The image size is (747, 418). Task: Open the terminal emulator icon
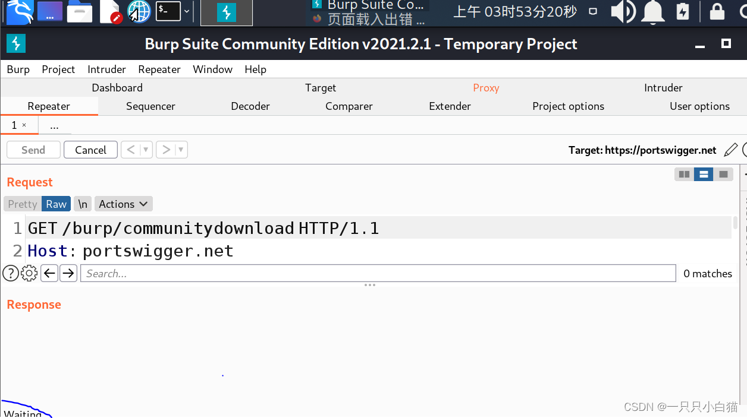[168, 11]
